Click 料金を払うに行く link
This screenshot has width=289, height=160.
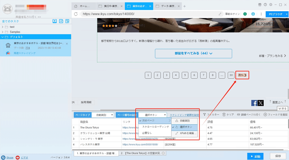[x=28, y=17]
